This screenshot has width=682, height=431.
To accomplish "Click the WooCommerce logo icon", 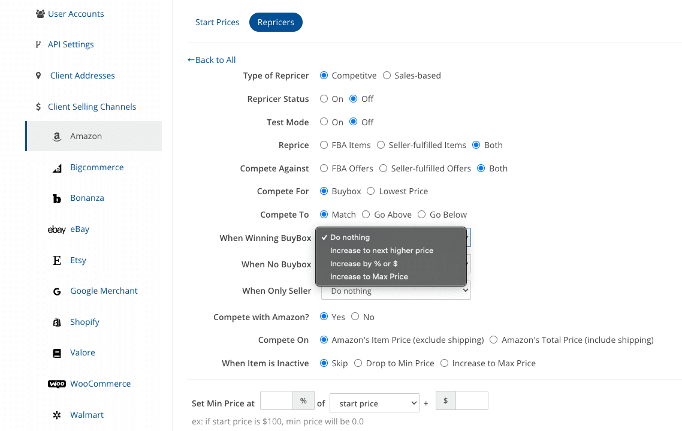I will [56, 384].
